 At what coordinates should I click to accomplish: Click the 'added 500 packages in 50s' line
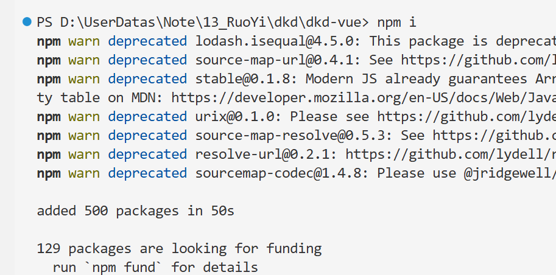(x=135, y=211)
